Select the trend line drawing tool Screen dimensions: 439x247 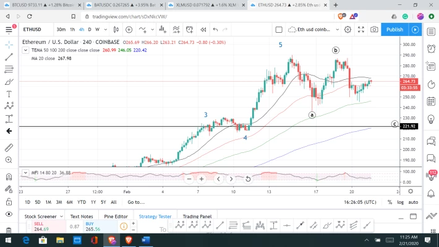(9, 57)
